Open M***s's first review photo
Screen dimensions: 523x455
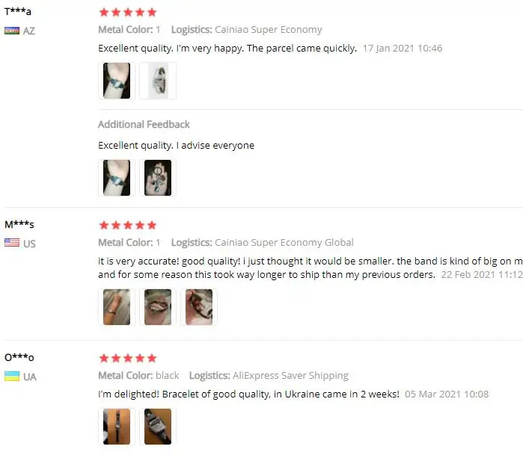point(117,307)
